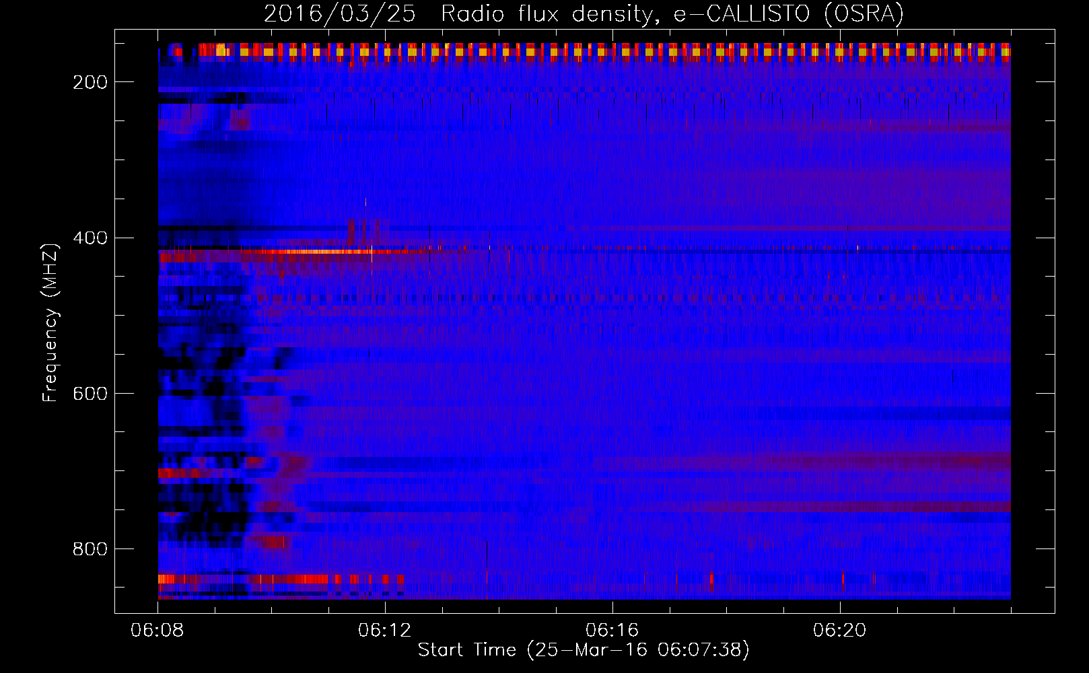Click the 06:20 time tick label

[840, 631]
